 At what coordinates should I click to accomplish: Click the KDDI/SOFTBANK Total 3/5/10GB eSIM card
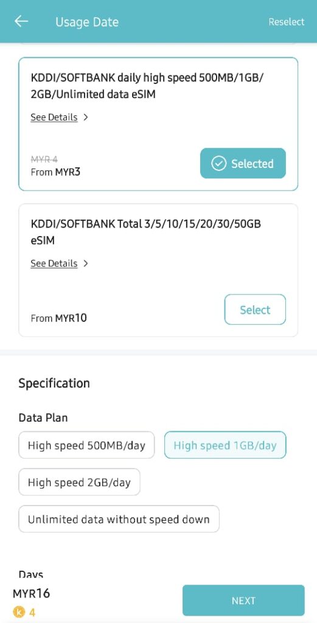tap(158, 270)
